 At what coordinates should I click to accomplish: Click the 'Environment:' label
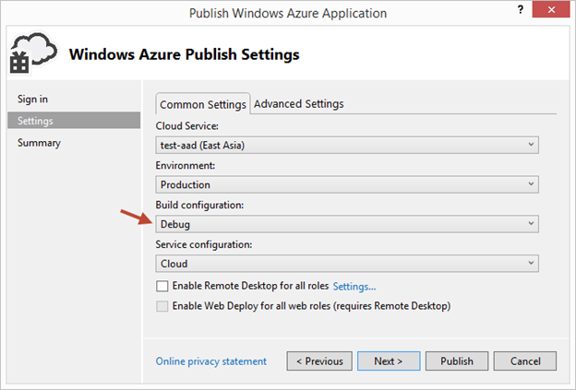[186, 165]
